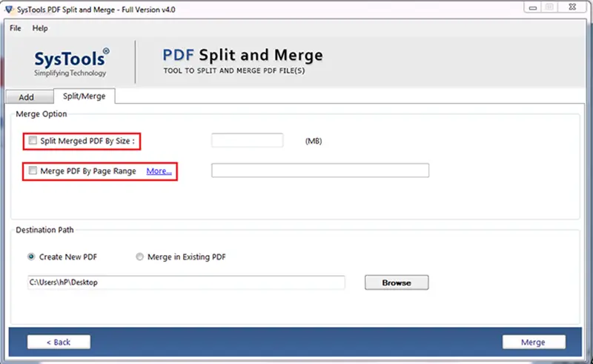Screen dimensions: 593x364
Task: Choose Merge in Existing PDF option
Action: tap(139, 257)
